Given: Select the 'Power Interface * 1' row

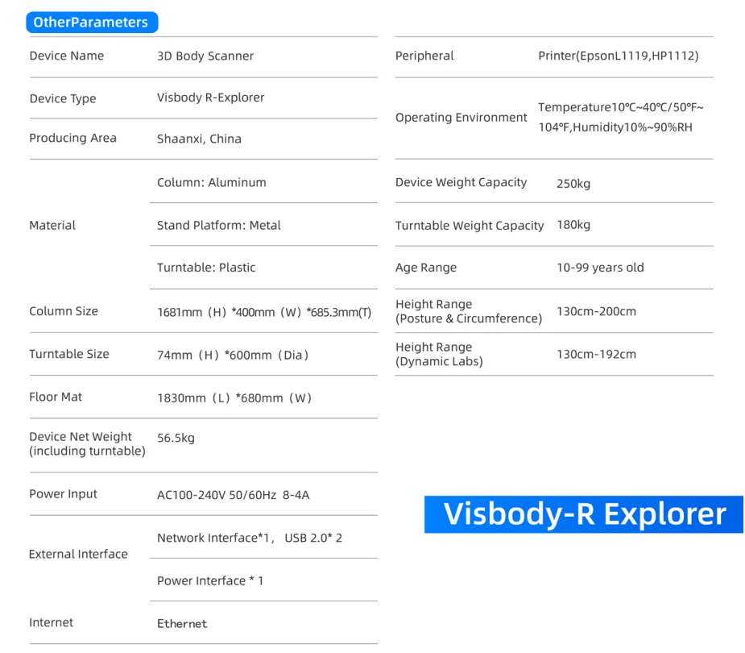Looking at the screenshot, I should [x=210, y=580].
